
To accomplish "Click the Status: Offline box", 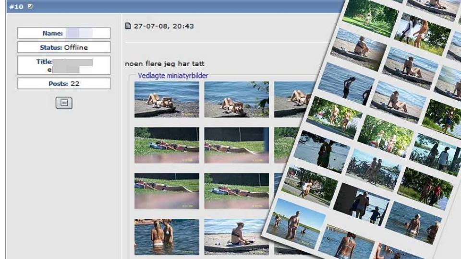I will coord(64,47).
